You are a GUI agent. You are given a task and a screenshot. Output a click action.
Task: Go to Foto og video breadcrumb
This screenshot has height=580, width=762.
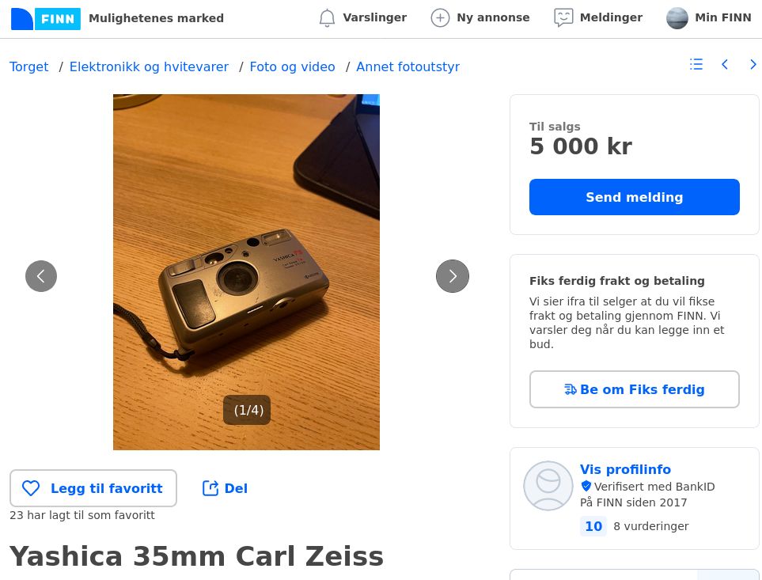292,67
